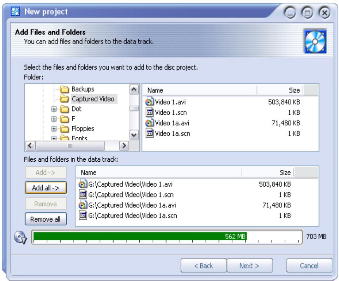Minimize the New project window
Viewport: 339px width, 281px height.
[290, 13]
